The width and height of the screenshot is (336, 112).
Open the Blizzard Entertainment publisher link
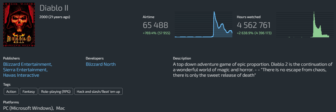[27, 64]
